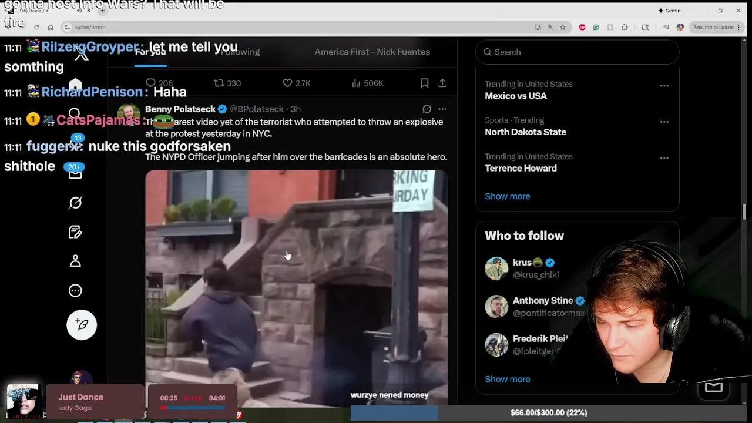Open the Adblock Plus extension
The width and height of the screenshot is (752, 423).
582,27
